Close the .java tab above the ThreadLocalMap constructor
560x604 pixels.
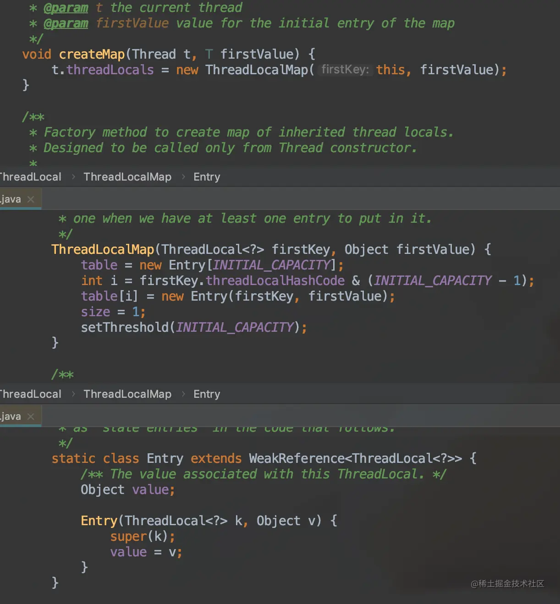click(x=31, y=199)
